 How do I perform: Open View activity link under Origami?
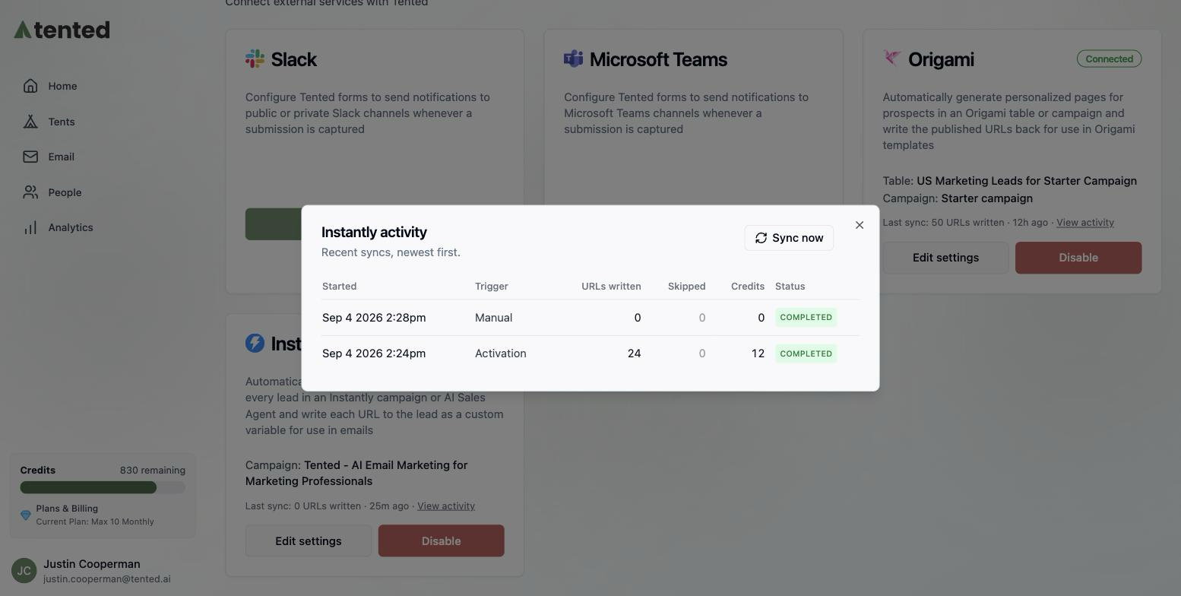(x=1085, y=223)
